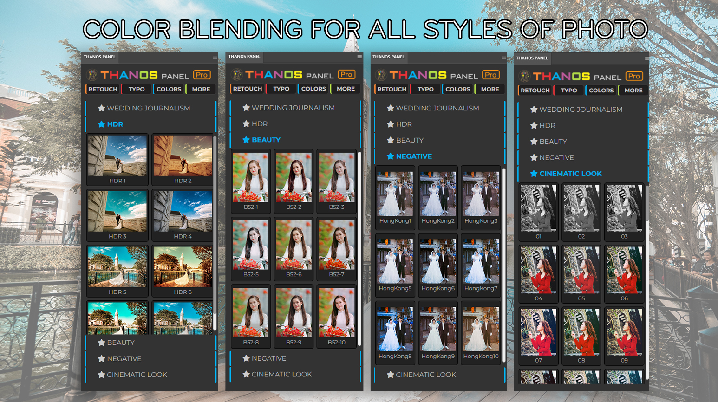Open the MORE tab in the Beauty-expanded panel
The height and width of the screenshot is (402, 718).
[346, 89]
